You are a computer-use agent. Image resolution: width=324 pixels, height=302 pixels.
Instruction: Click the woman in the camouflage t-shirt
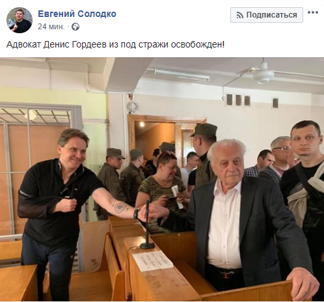(x=163, y=189)
